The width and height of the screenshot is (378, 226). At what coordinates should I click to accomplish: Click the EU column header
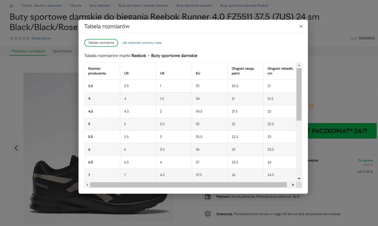point(210,71)
